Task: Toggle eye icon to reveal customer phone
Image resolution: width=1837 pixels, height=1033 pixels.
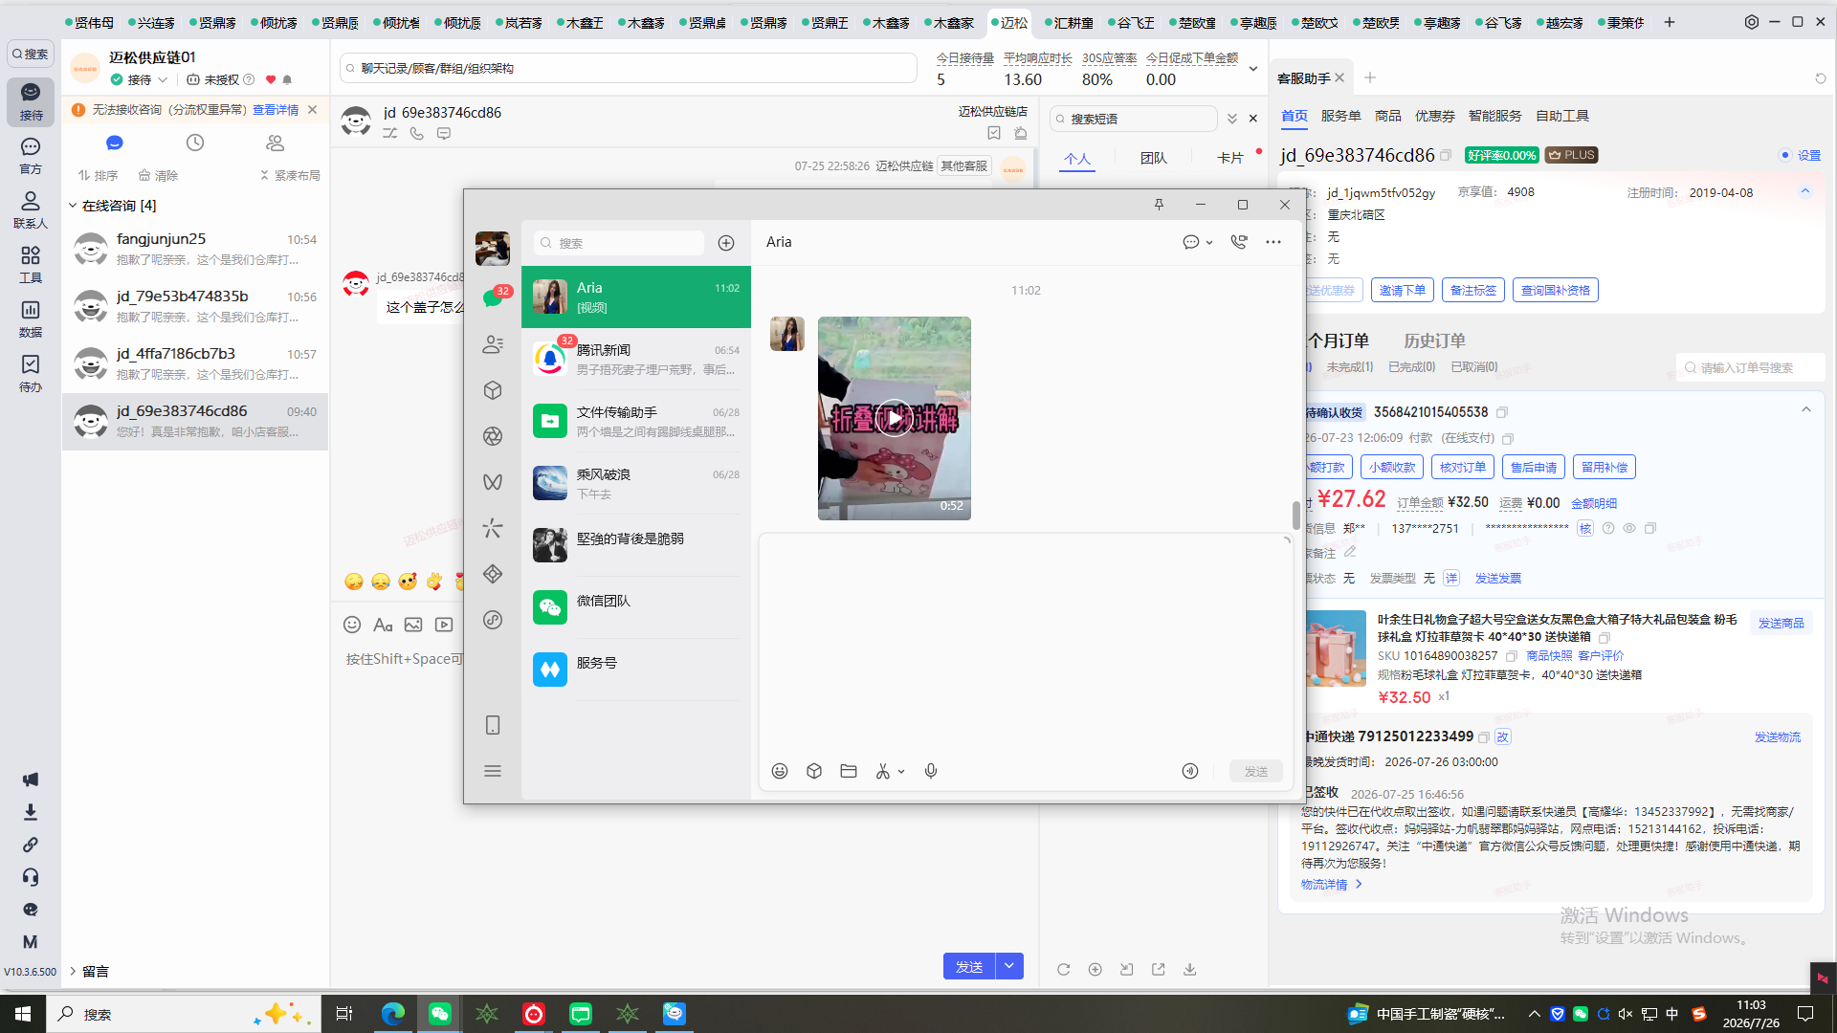Action: tap(1629, 528)
